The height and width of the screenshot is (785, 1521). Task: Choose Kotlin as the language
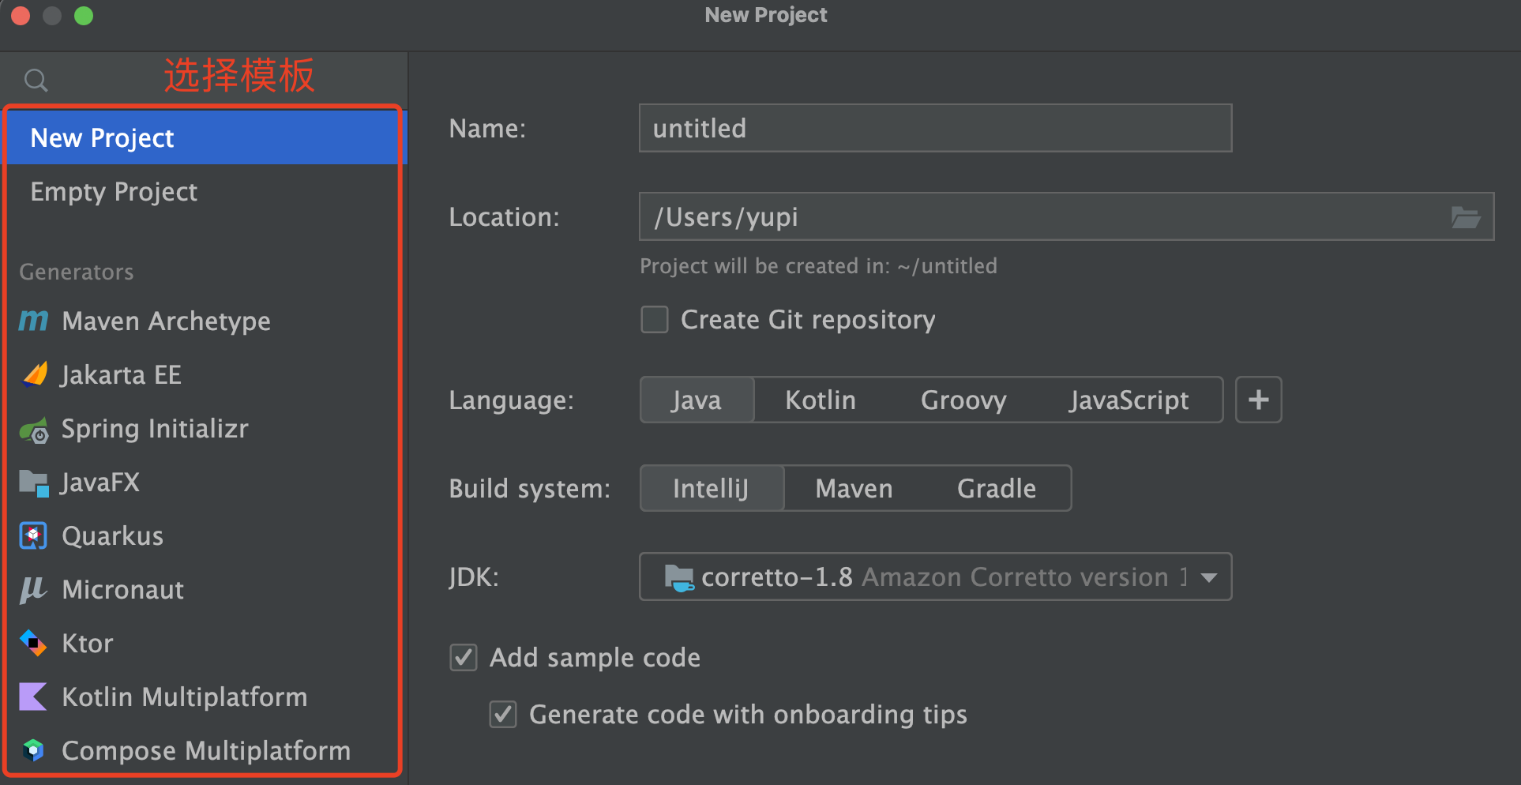820,400
